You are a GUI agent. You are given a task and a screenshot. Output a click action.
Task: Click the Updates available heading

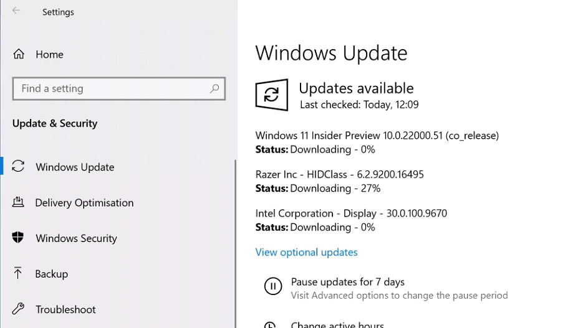(356, 88)
